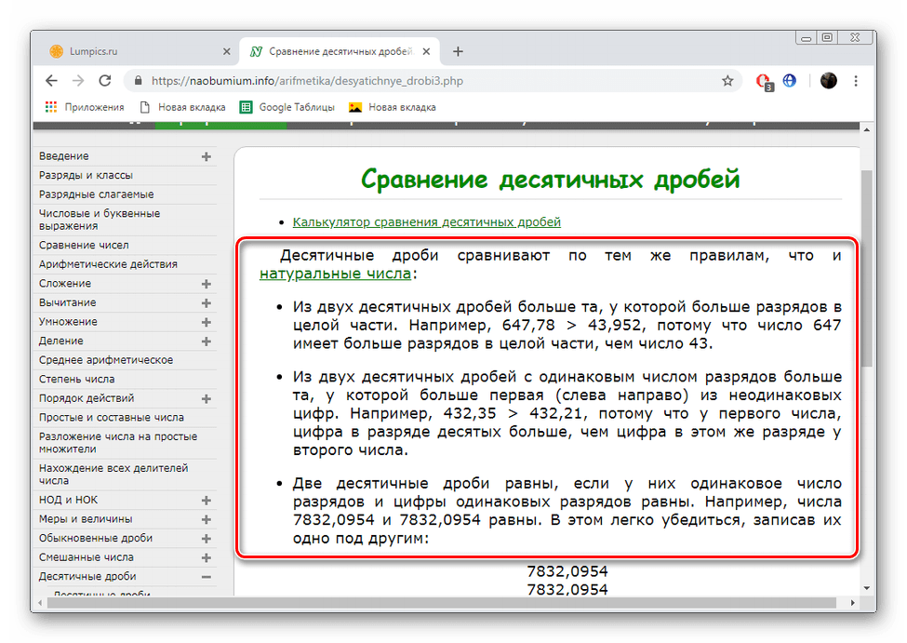Viewport: 907px width, 643px height.
Task: Expand the Порядок действий section
Action: coord(206,398)
